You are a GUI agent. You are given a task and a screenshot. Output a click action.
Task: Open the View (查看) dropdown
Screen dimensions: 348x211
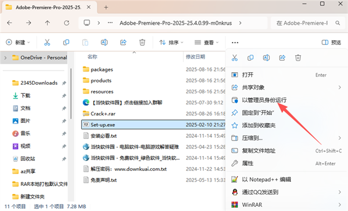coord(206,42)
